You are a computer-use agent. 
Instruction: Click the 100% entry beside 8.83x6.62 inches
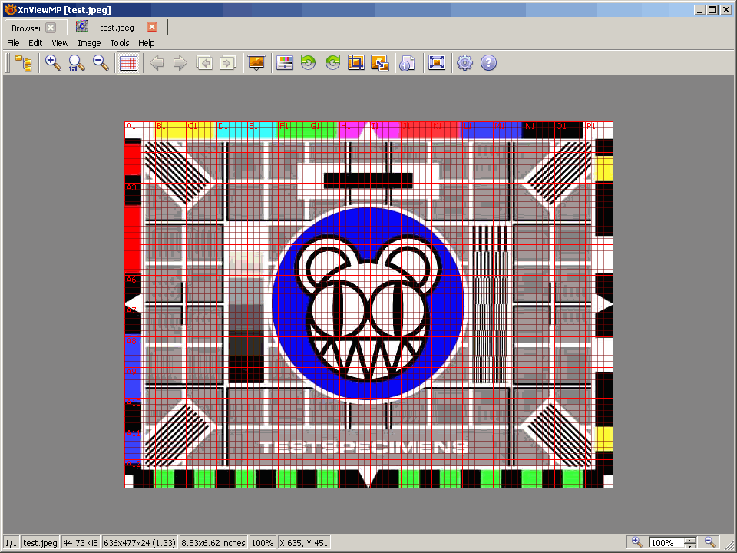(263, 543)
